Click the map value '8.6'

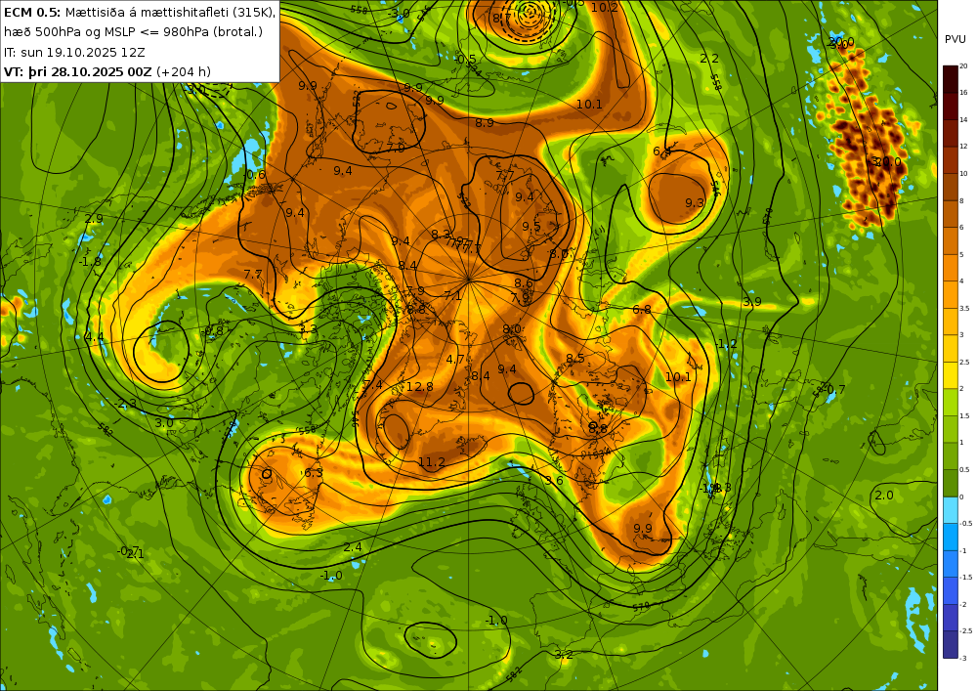(524, 282)
